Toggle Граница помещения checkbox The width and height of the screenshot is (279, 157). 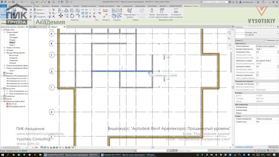(x=257, y=75)
